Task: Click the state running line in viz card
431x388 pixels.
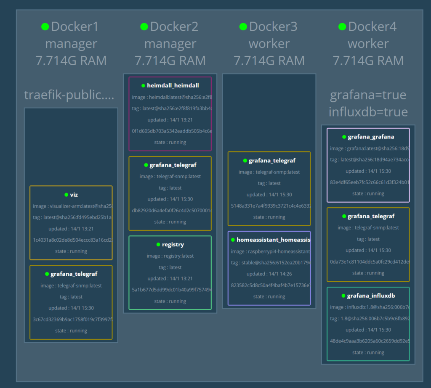Action: (71, 251)
